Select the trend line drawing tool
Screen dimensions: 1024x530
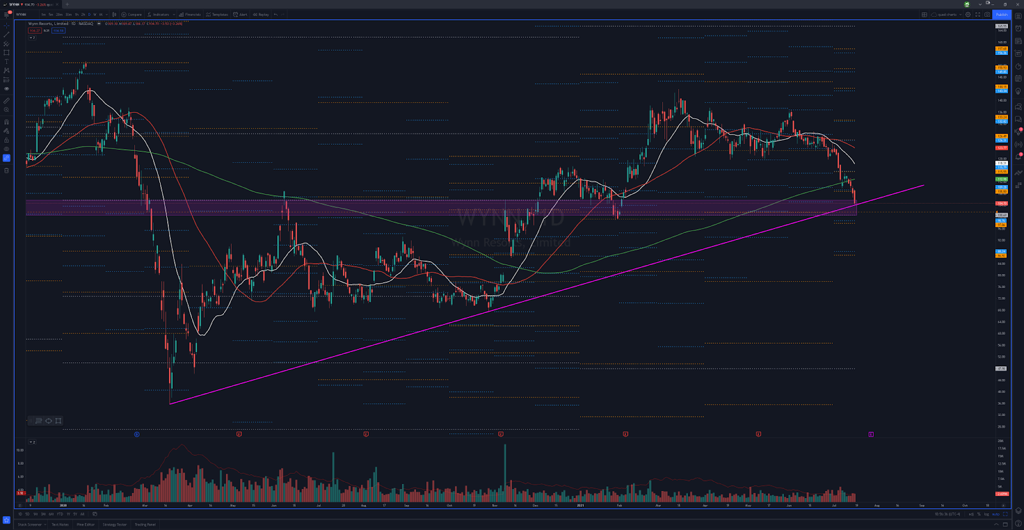(6, 35)
